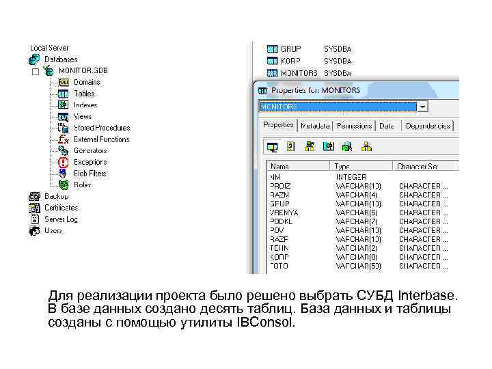Image resolution: width=492 pixels, height=369 pixels.
Task: Select Local Server in the tree
Action: [x=49, y=48]
